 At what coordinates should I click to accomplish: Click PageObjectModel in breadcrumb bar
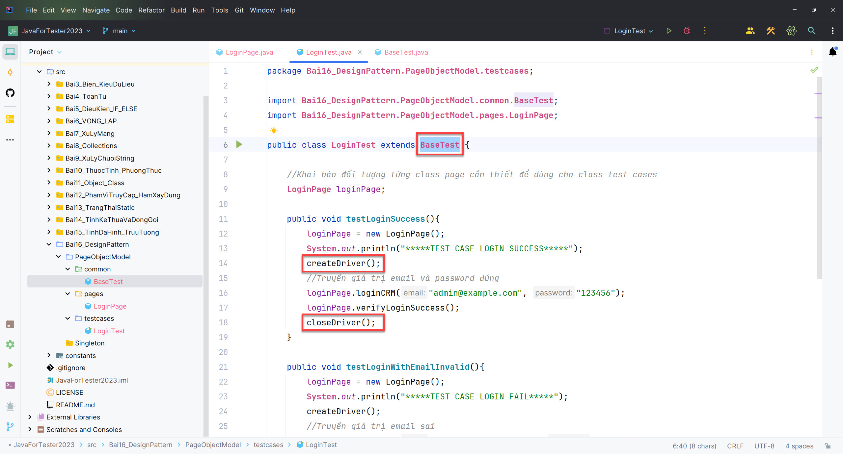point(213,445)
